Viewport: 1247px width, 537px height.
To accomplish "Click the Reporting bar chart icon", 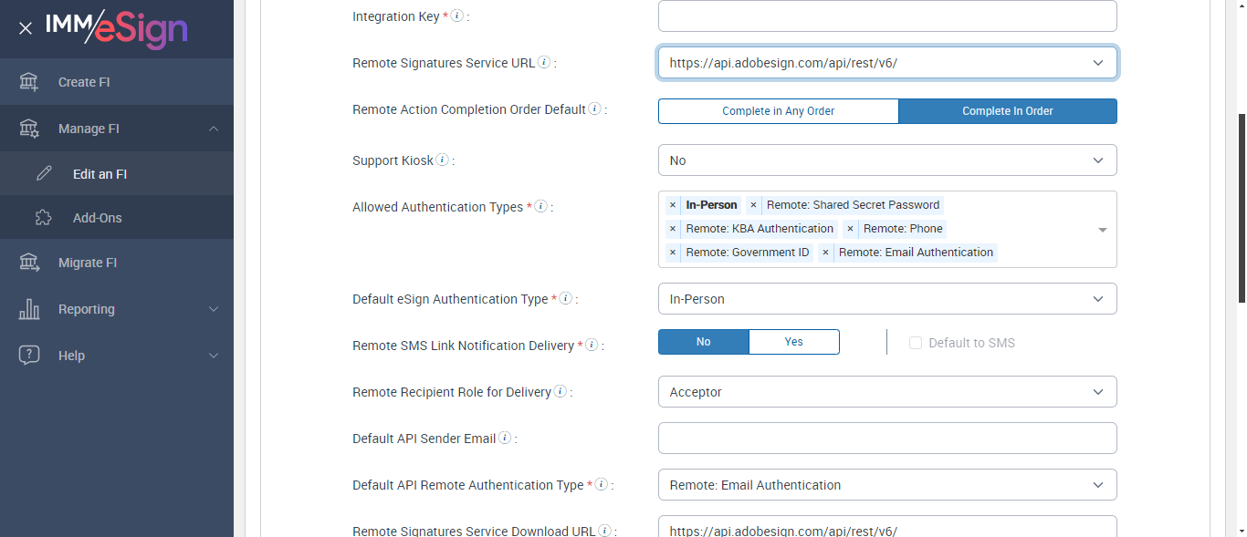I will coord(29,309).
